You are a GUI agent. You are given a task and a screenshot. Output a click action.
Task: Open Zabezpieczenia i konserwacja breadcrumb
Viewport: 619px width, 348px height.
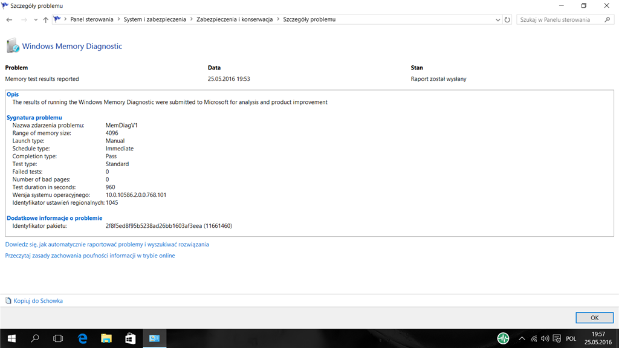(x=235, y=19)
